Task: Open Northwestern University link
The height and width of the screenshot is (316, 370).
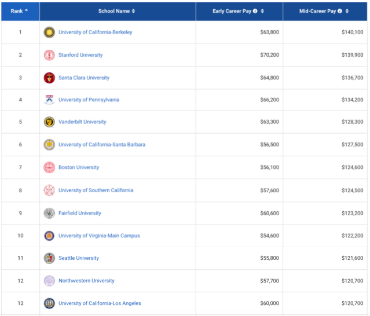Action: tap(86, 281)
